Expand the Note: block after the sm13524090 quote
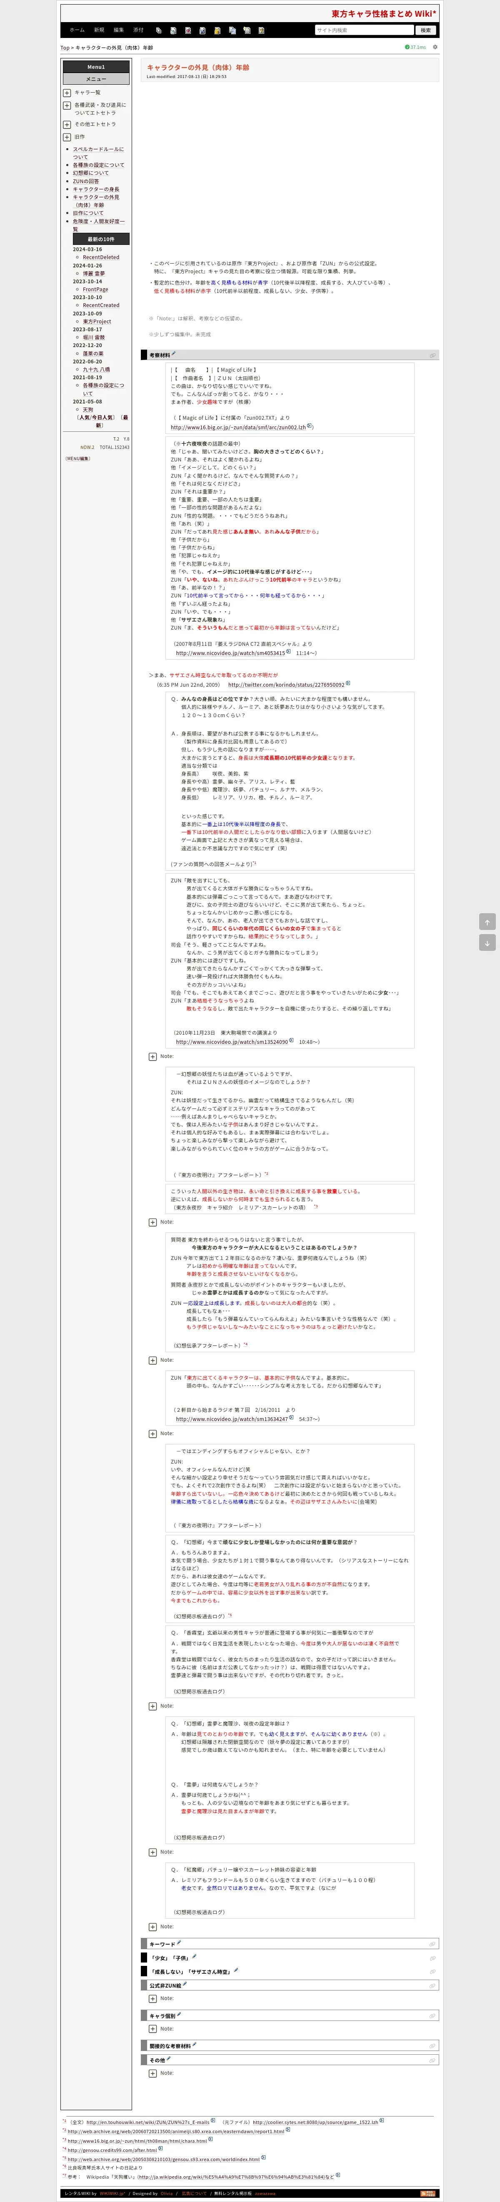 click(153, 1056)
